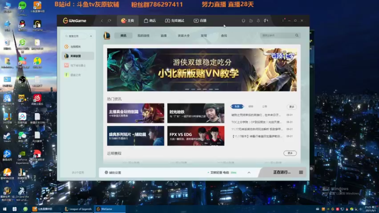Image resolution: width=379 pixels, height=213 pixels.
Task: Open the OBS desktop icon
Action: [22, 81]
